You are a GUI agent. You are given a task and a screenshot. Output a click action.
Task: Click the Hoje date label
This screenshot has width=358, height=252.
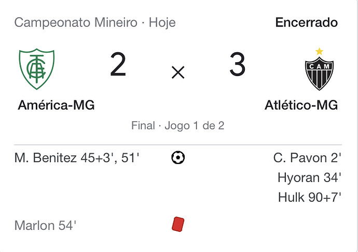point(162,23)
